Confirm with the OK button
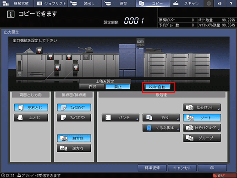The image size is (237, 178). point(212,168)
